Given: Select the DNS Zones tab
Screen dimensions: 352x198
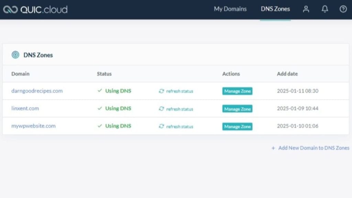Looking at the screenshot, I should (275, 9).
